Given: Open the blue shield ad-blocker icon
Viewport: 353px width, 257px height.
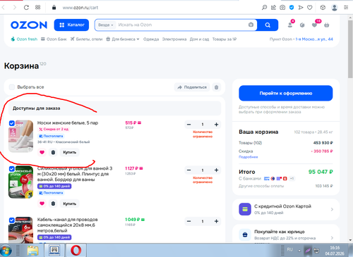Looking at the screenshot, I should pos(292,8).
